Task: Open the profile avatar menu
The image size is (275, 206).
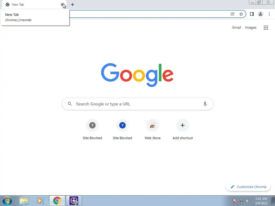Action: coord(260,14)
